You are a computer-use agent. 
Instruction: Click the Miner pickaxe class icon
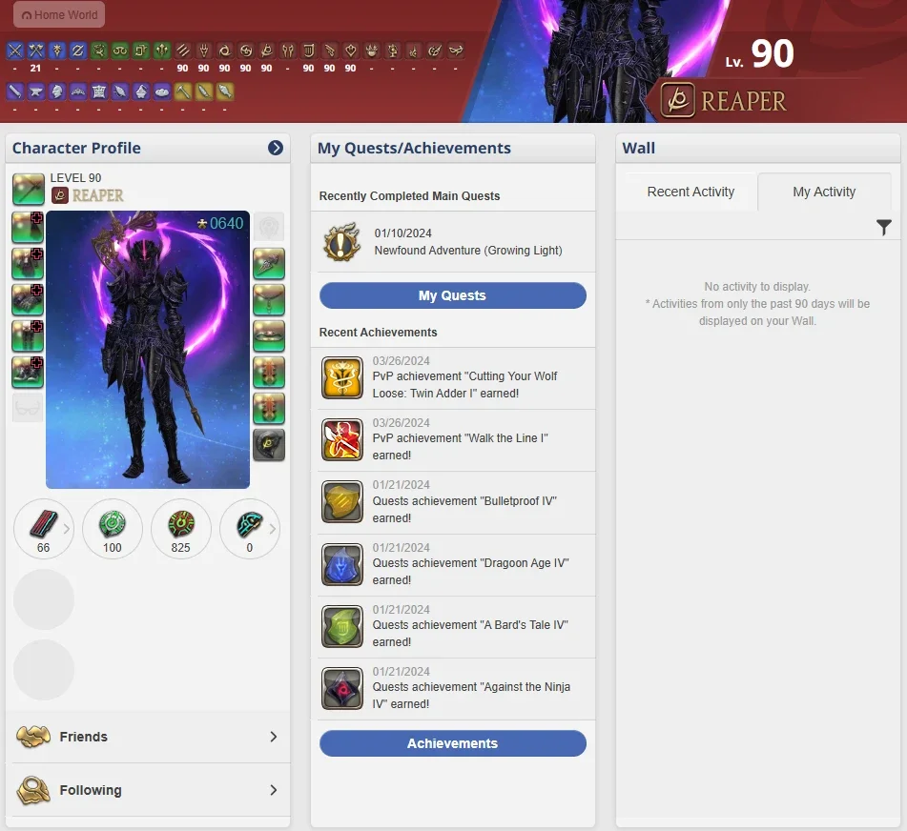point(183,91)
